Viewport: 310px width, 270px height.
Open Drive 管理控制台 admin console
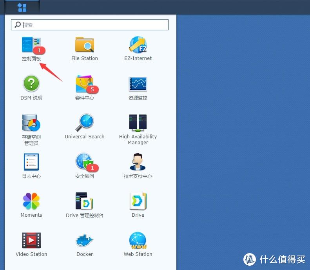pyautogui.click(x=85, y=201)
